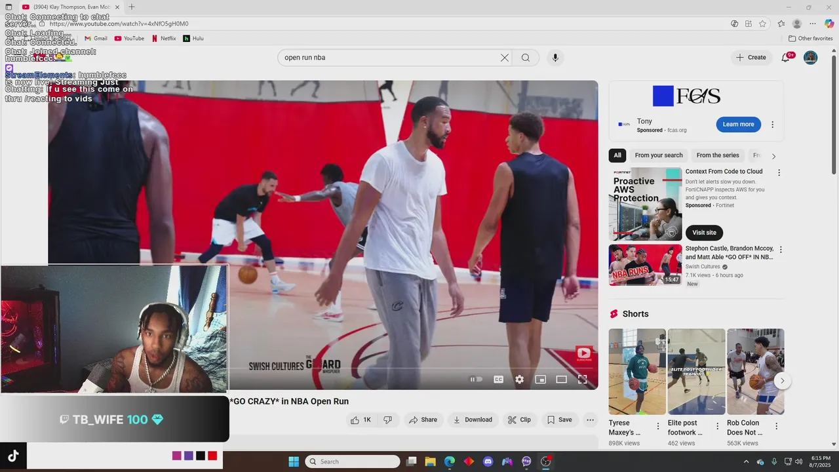Save the video to a playlist
The width and height of the screenshot is (839, 472).
(560, 420)
